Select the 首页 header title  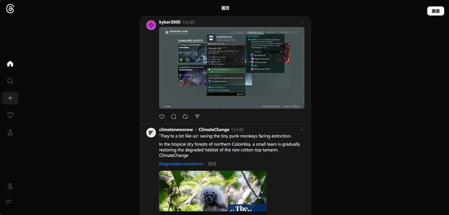click(x=225, y=8)
